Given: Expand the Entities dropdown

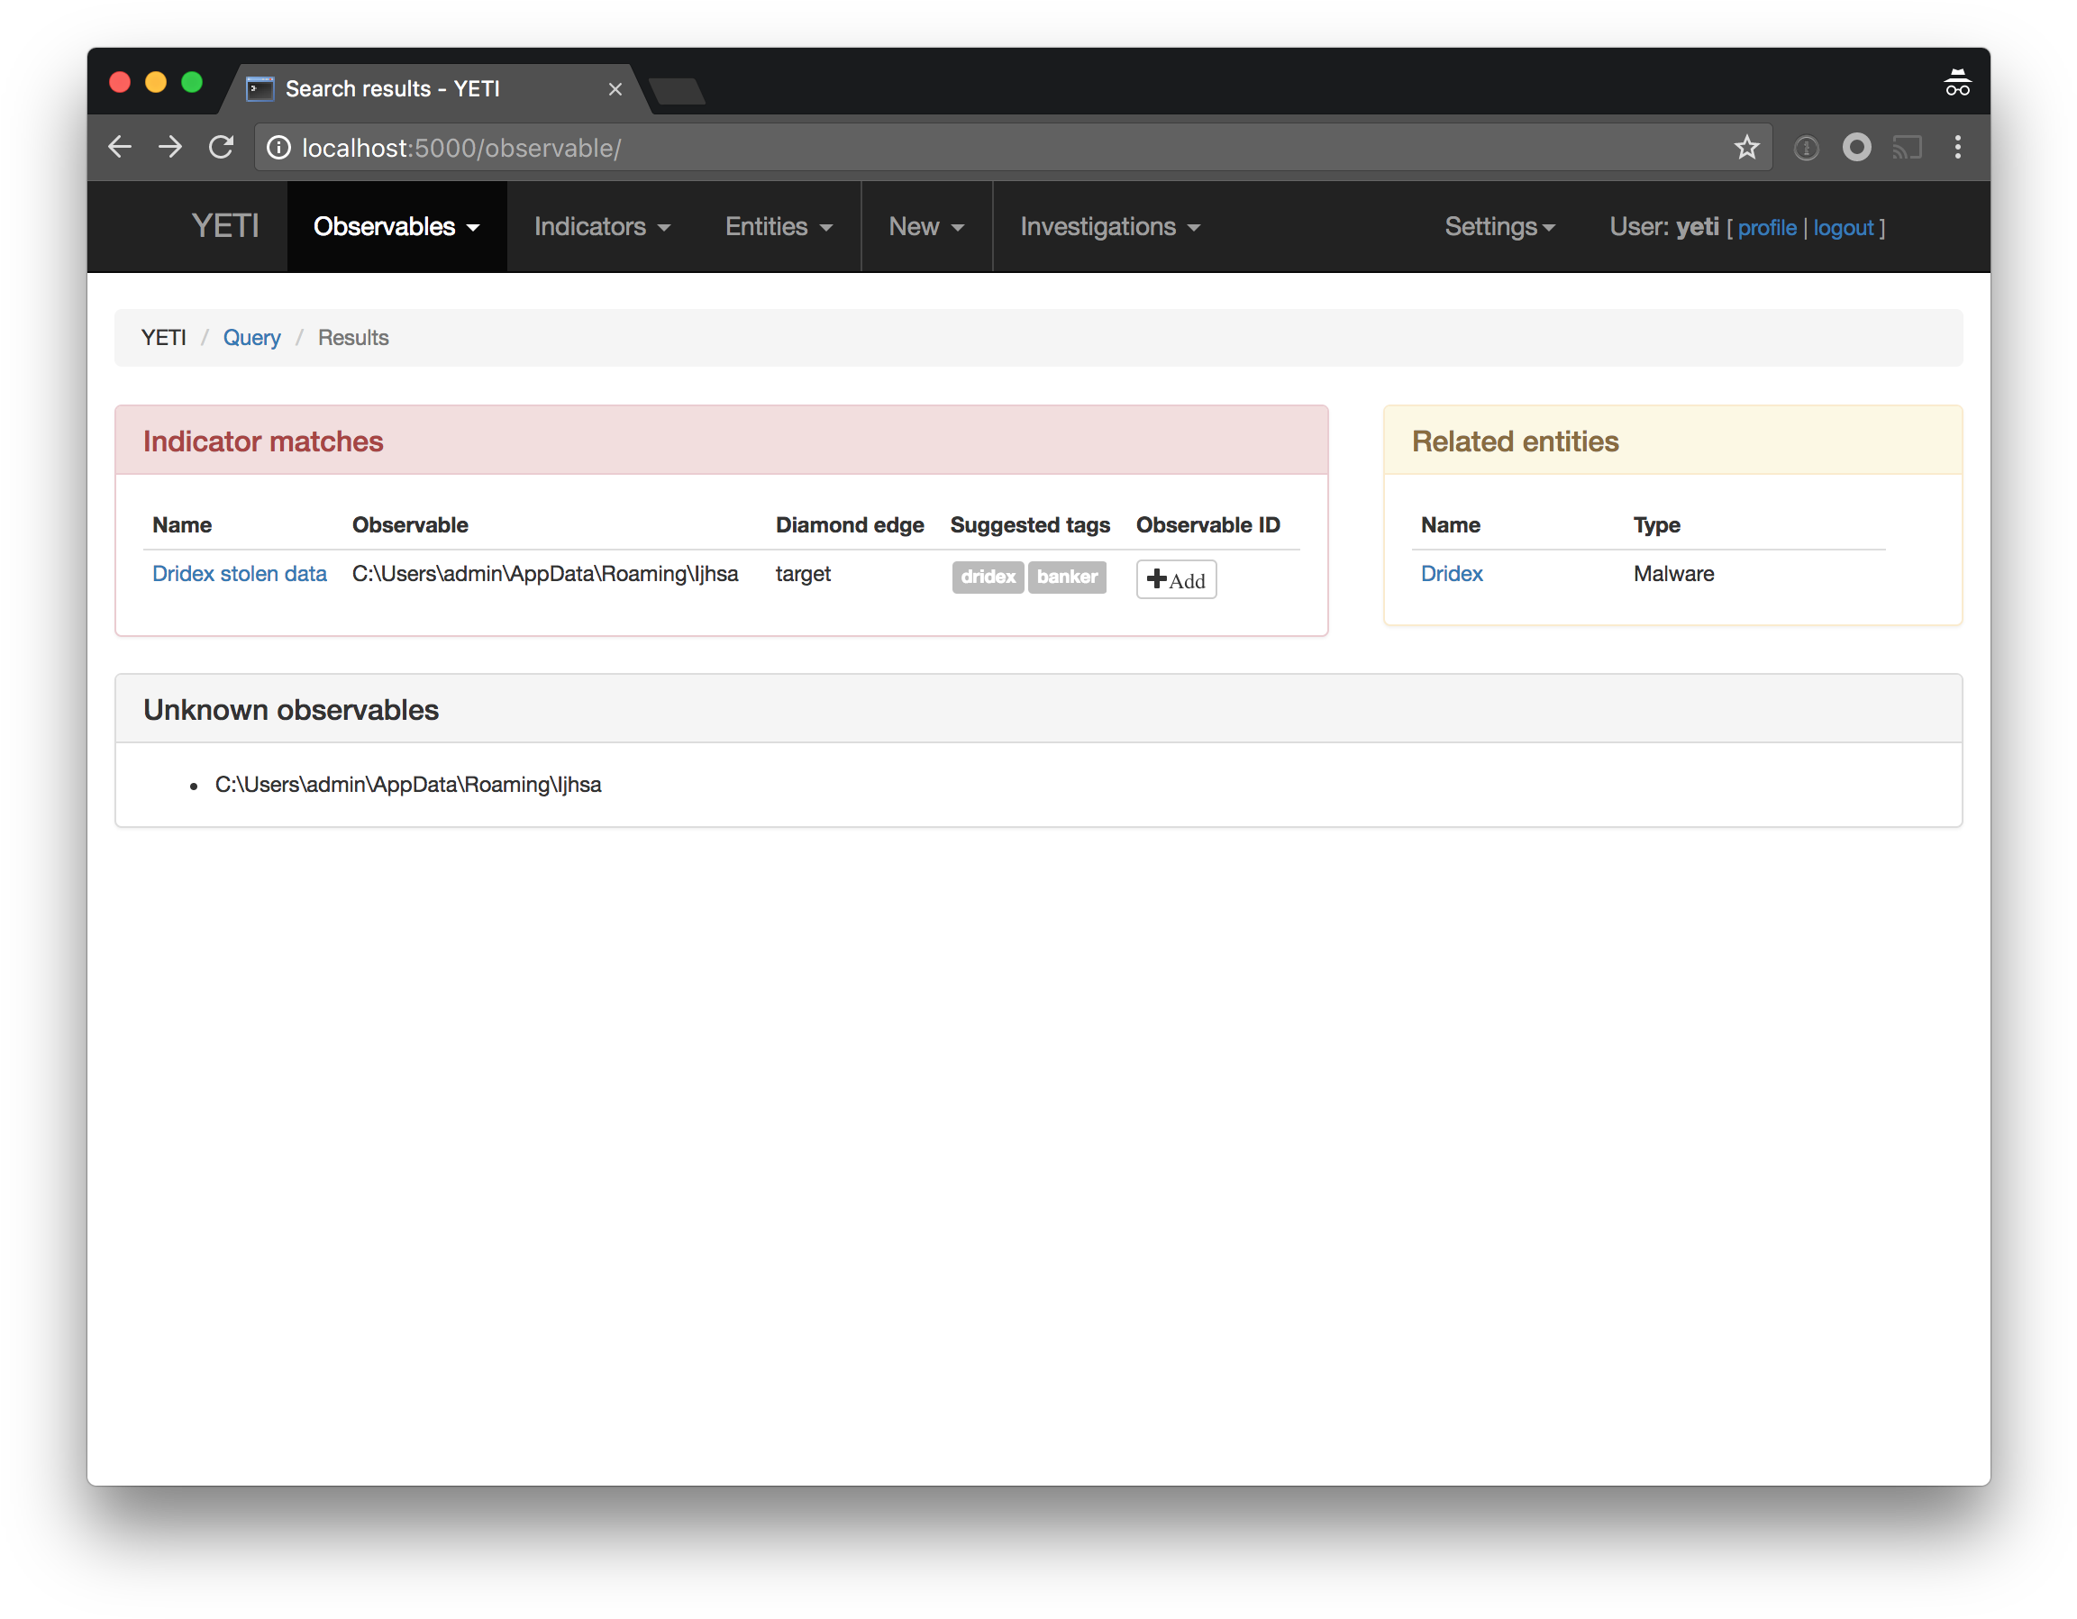Looking at the screenshot, I should (779, 227).
